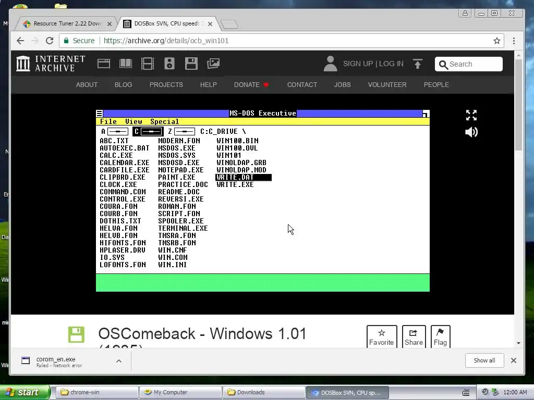Go to ABOUT page
Image resolution: width=534 pixels, height=400 pixels.
point(87,85)
